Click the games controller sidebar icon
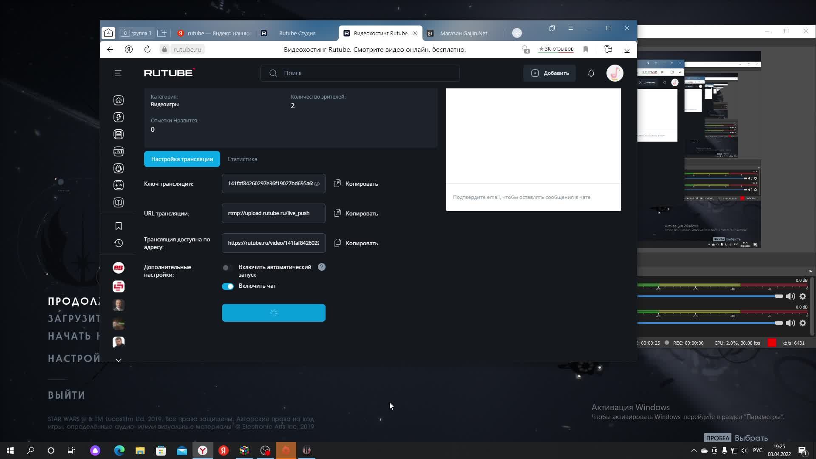 119,185
